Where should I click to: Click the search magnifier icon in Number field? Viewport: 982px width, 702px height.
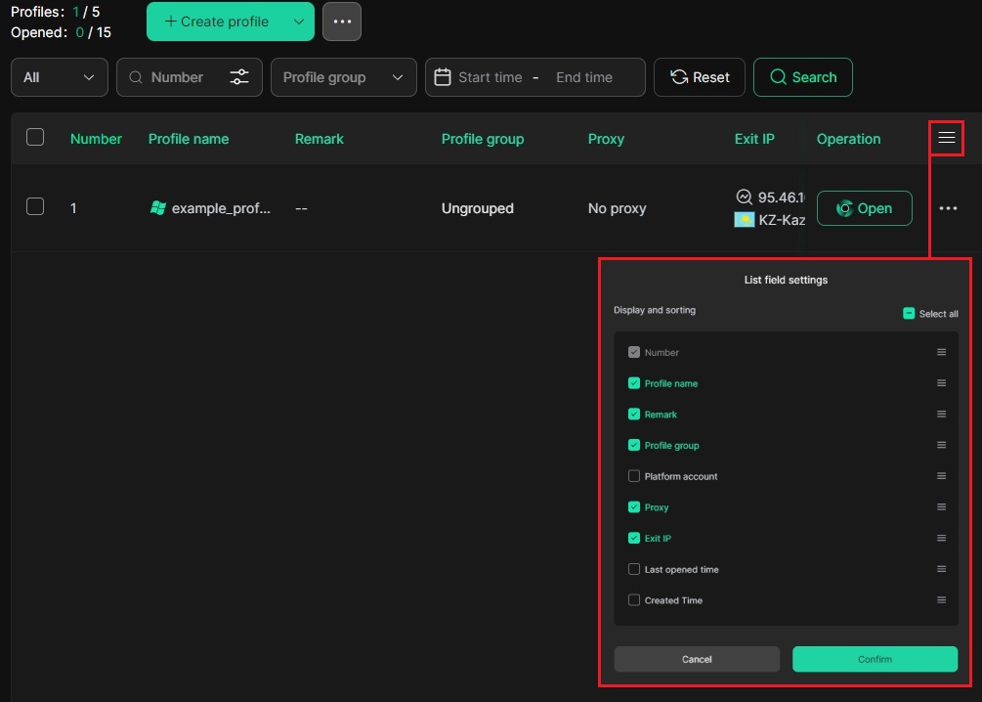click(135, 77)
